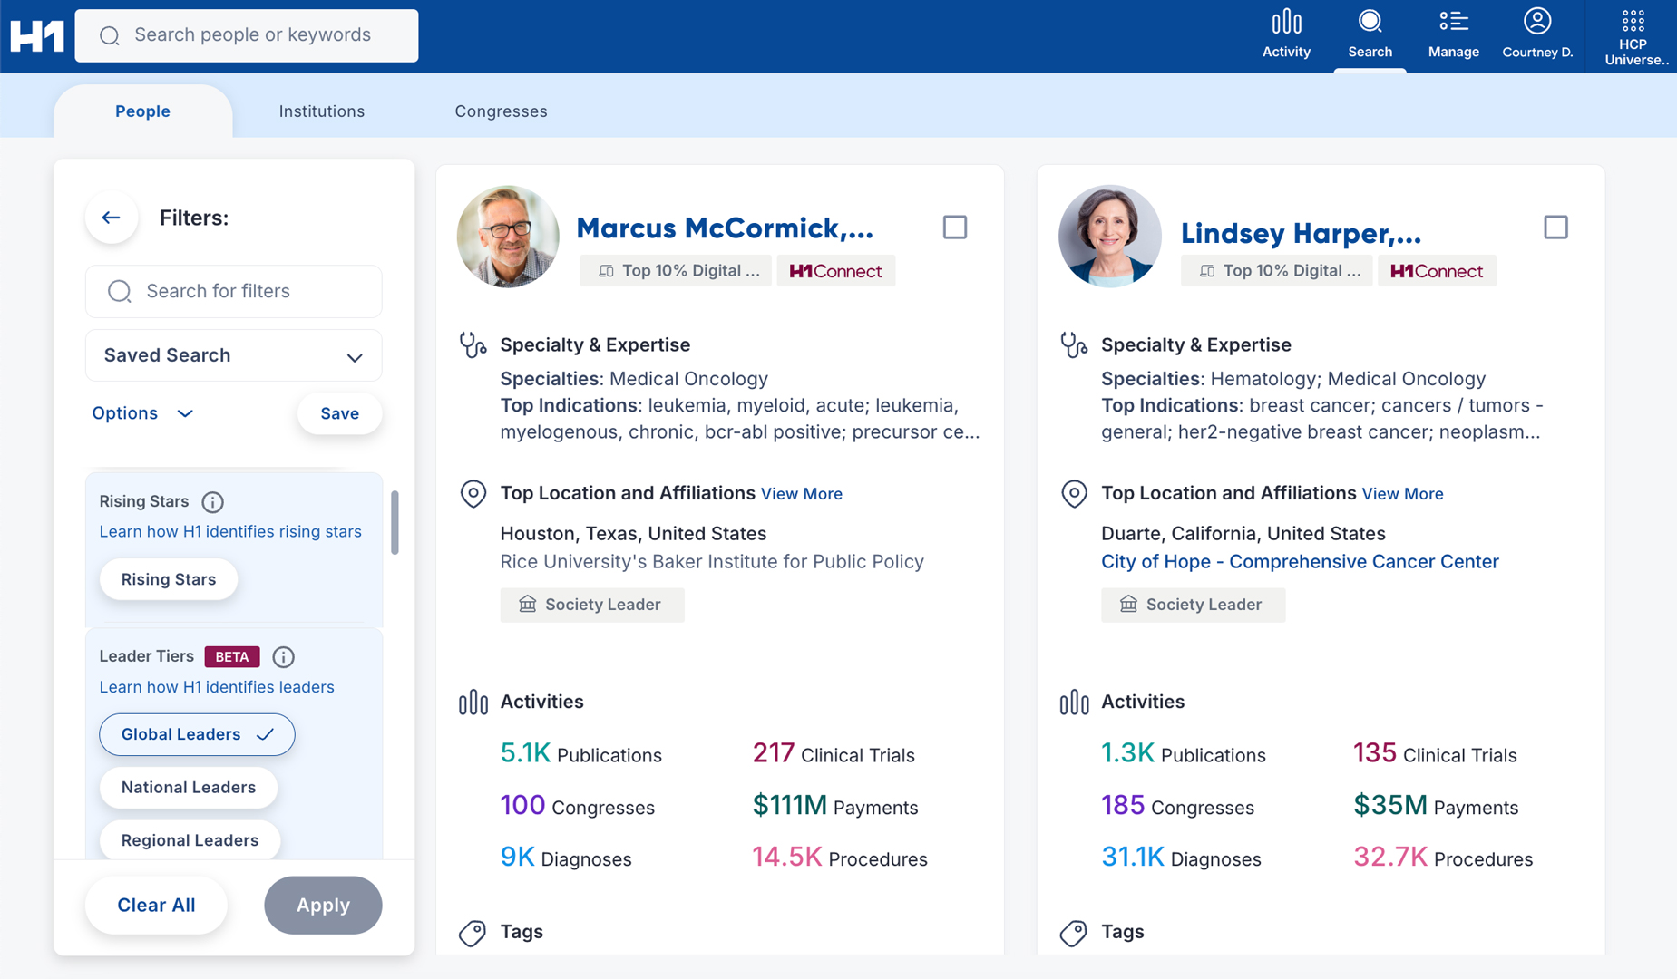Enable the National Leaders filter chip
This screenshot has width=1677, height=979.
[x=188, y=787]
